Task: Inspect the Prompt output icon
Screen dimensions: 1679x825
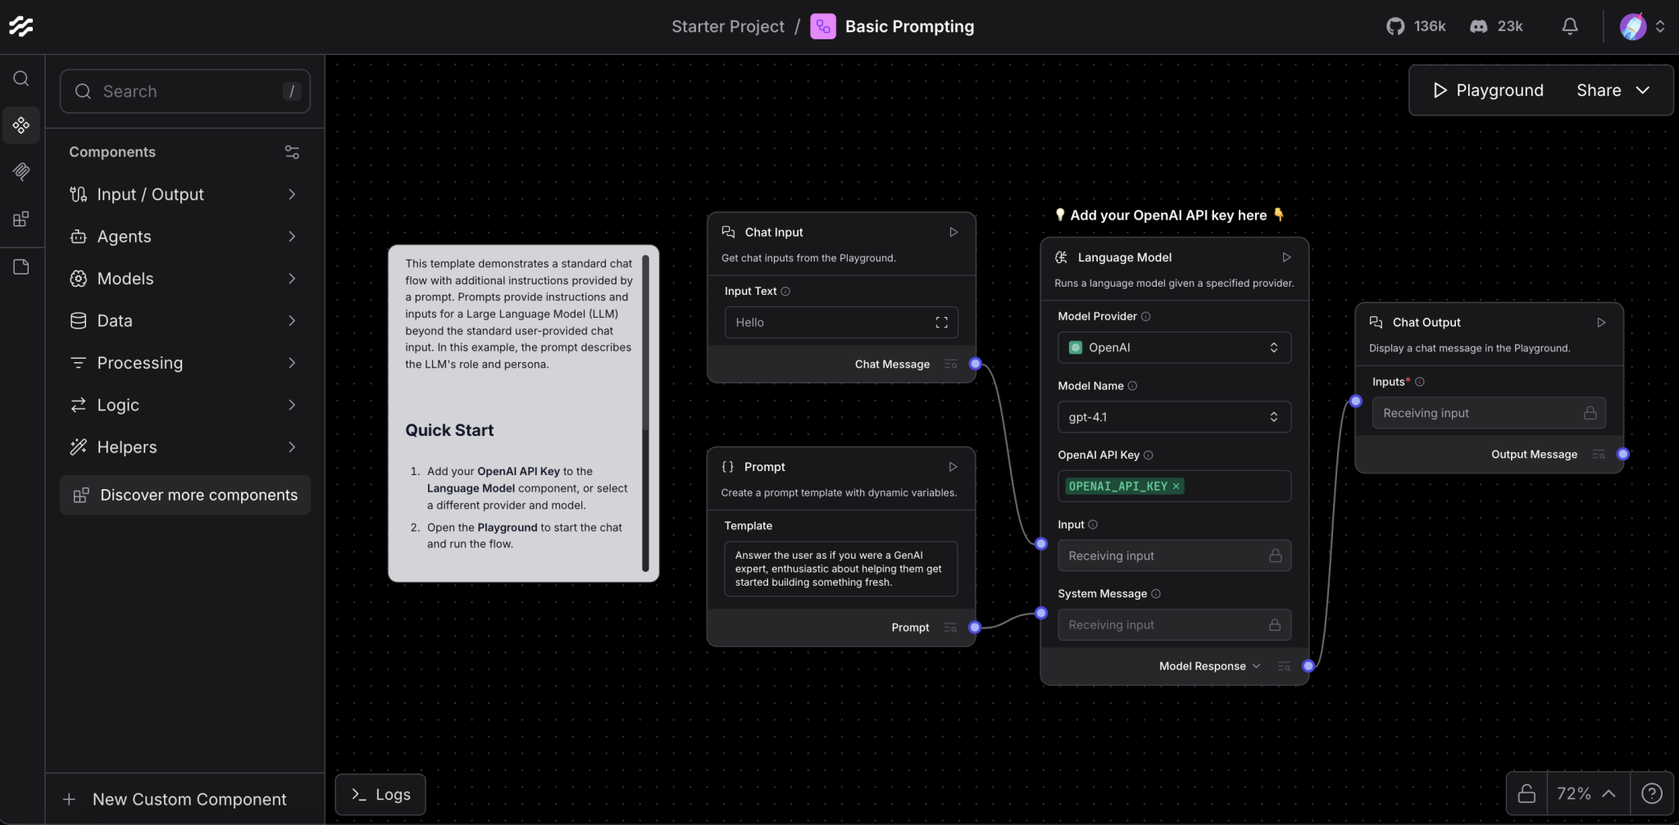Action: pyautogui.click(x=950, y=628)
